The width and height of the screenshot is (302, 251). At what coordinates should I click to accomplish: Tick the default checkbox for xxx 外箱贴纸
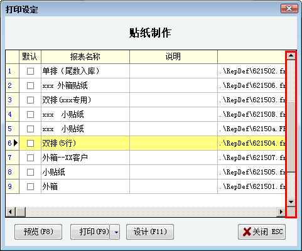(30, 85)
